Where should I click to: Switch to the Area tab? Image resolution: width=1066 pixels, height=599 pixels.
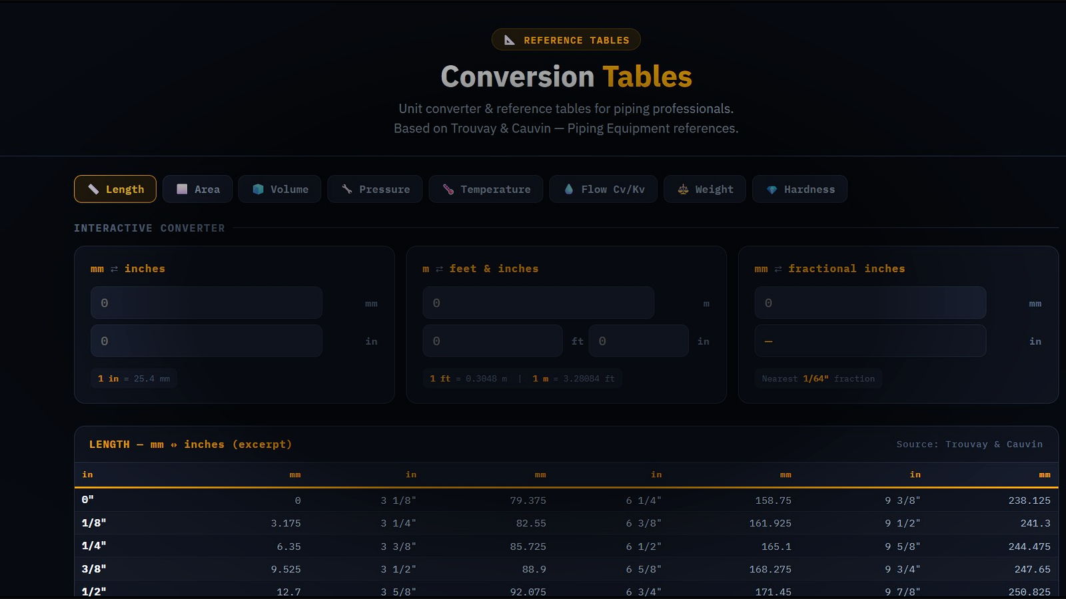(x=197, y=189)
